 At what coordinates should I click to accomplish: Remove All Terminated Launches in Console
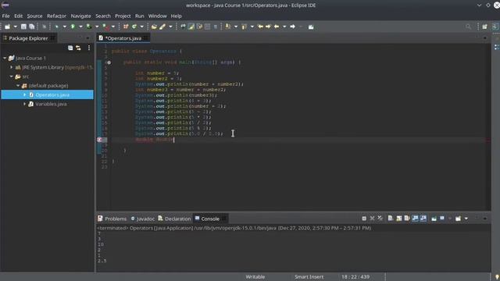[380, 219]
